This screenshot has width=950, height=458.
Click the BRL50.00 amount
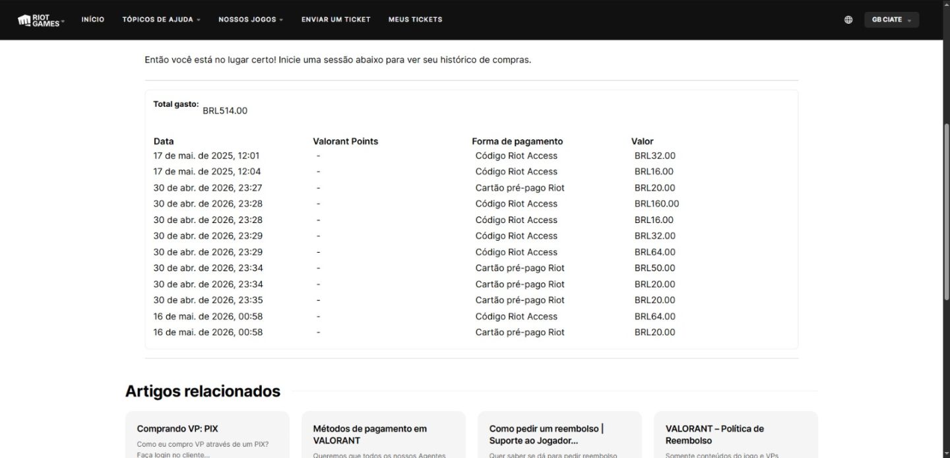655,268
